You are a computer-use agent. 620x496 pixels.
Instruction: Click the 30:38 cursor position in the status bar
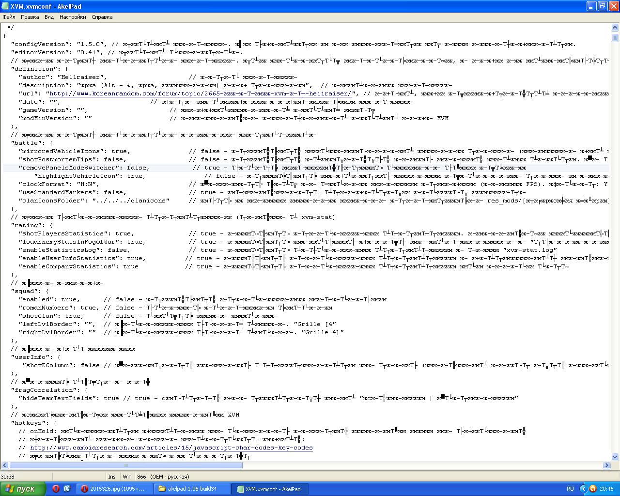pyautogui.click(x=8, y=477)
